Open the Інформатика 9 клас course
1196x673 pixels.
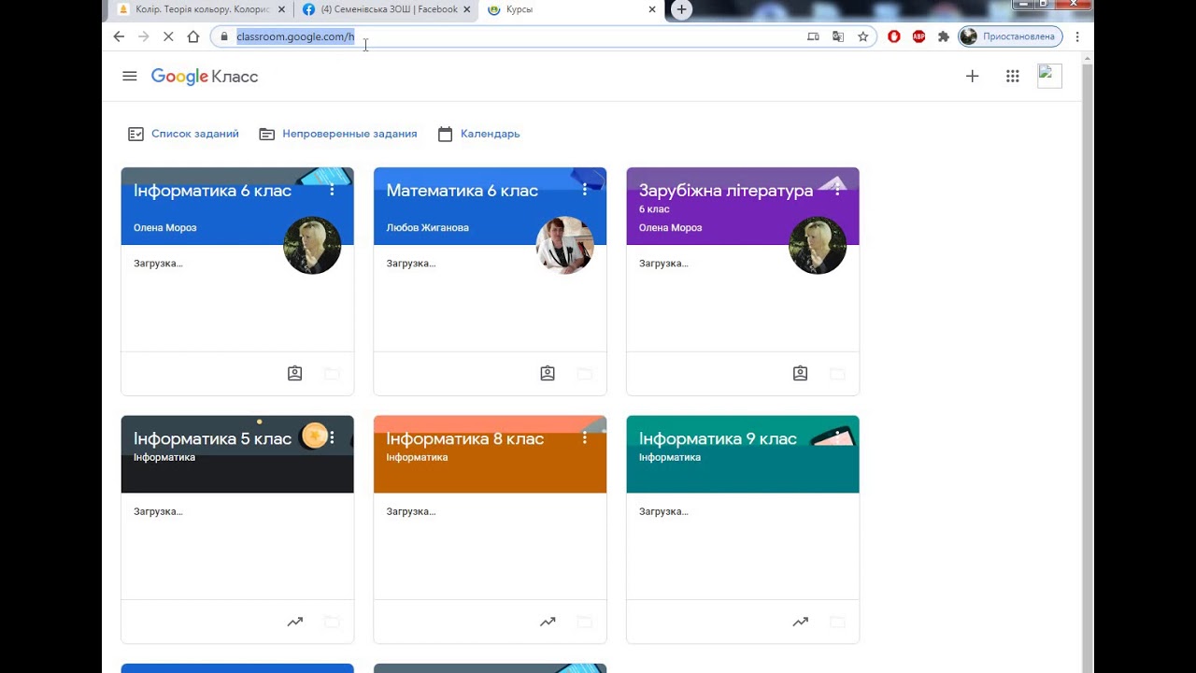(718, 439)
